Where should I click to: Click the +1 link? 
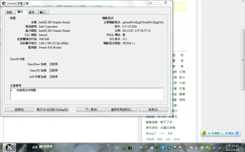162,133
